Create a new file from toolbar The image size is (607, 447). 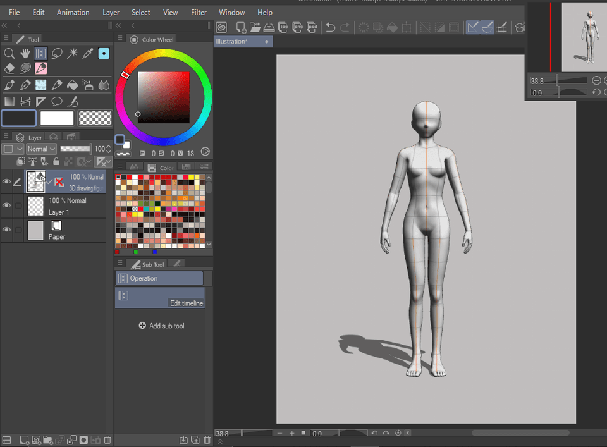click(x=241, y=27)
